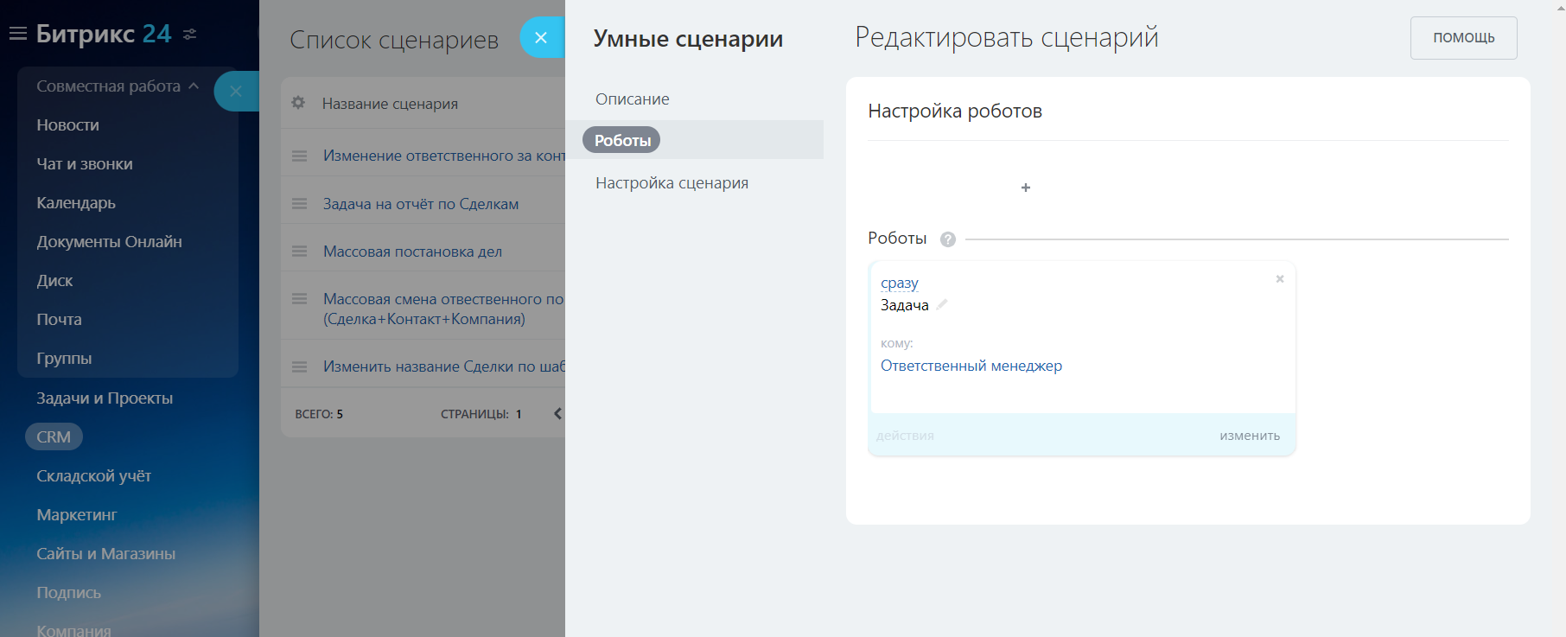Viewport: 1566px width, 637px height.
Task: Open the Задача на отчёт по Сделкам scenario
Action: tap(421, 204)
